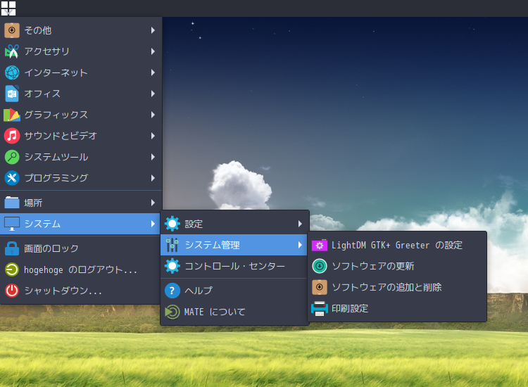Click the プログラミング tools icon

(x=12, y=178)
